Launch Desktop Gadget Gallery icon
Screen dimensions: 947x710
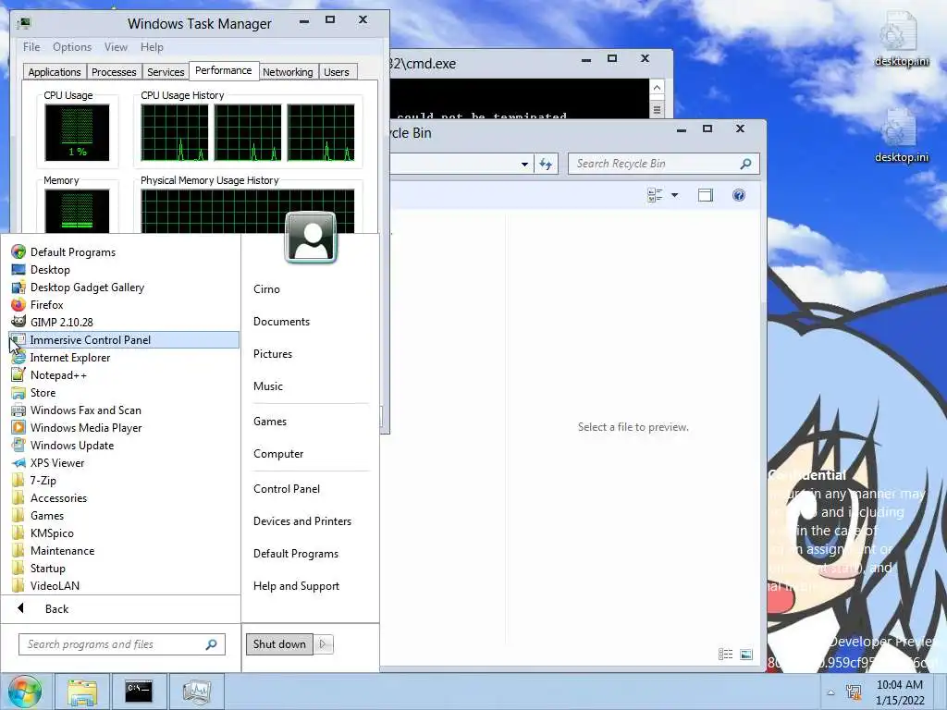[18, 287]
